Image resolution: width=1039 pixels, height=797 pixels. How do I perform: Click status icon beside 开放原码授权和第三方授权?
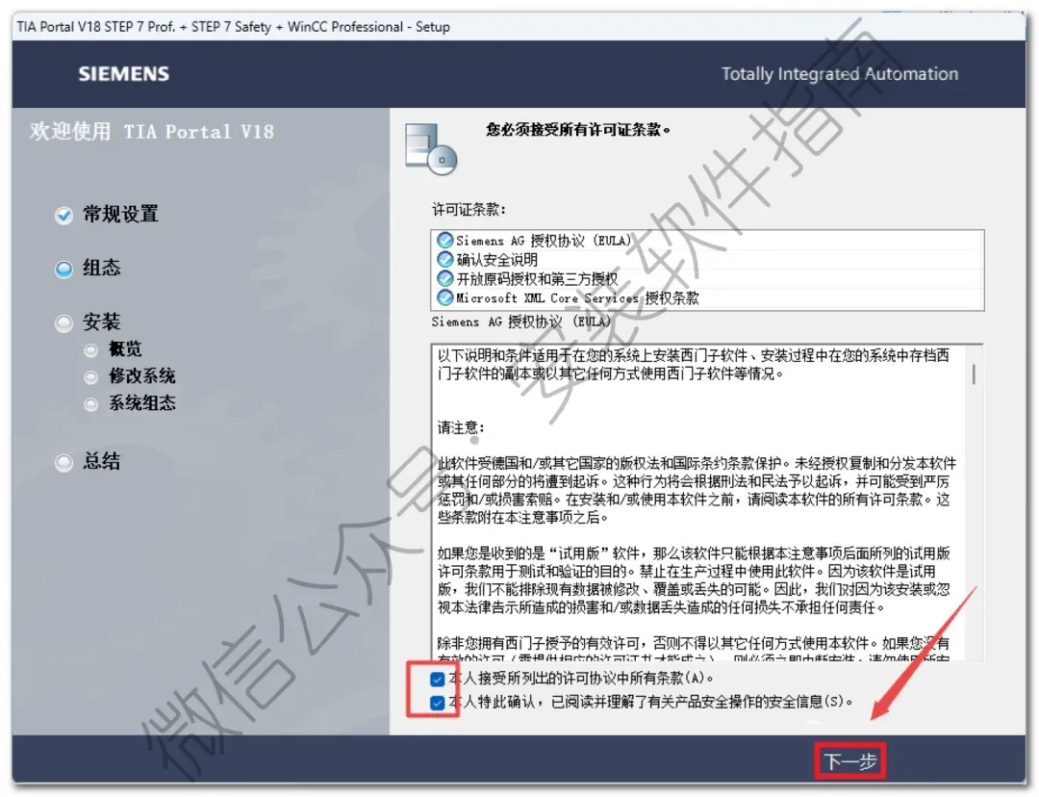445,278
